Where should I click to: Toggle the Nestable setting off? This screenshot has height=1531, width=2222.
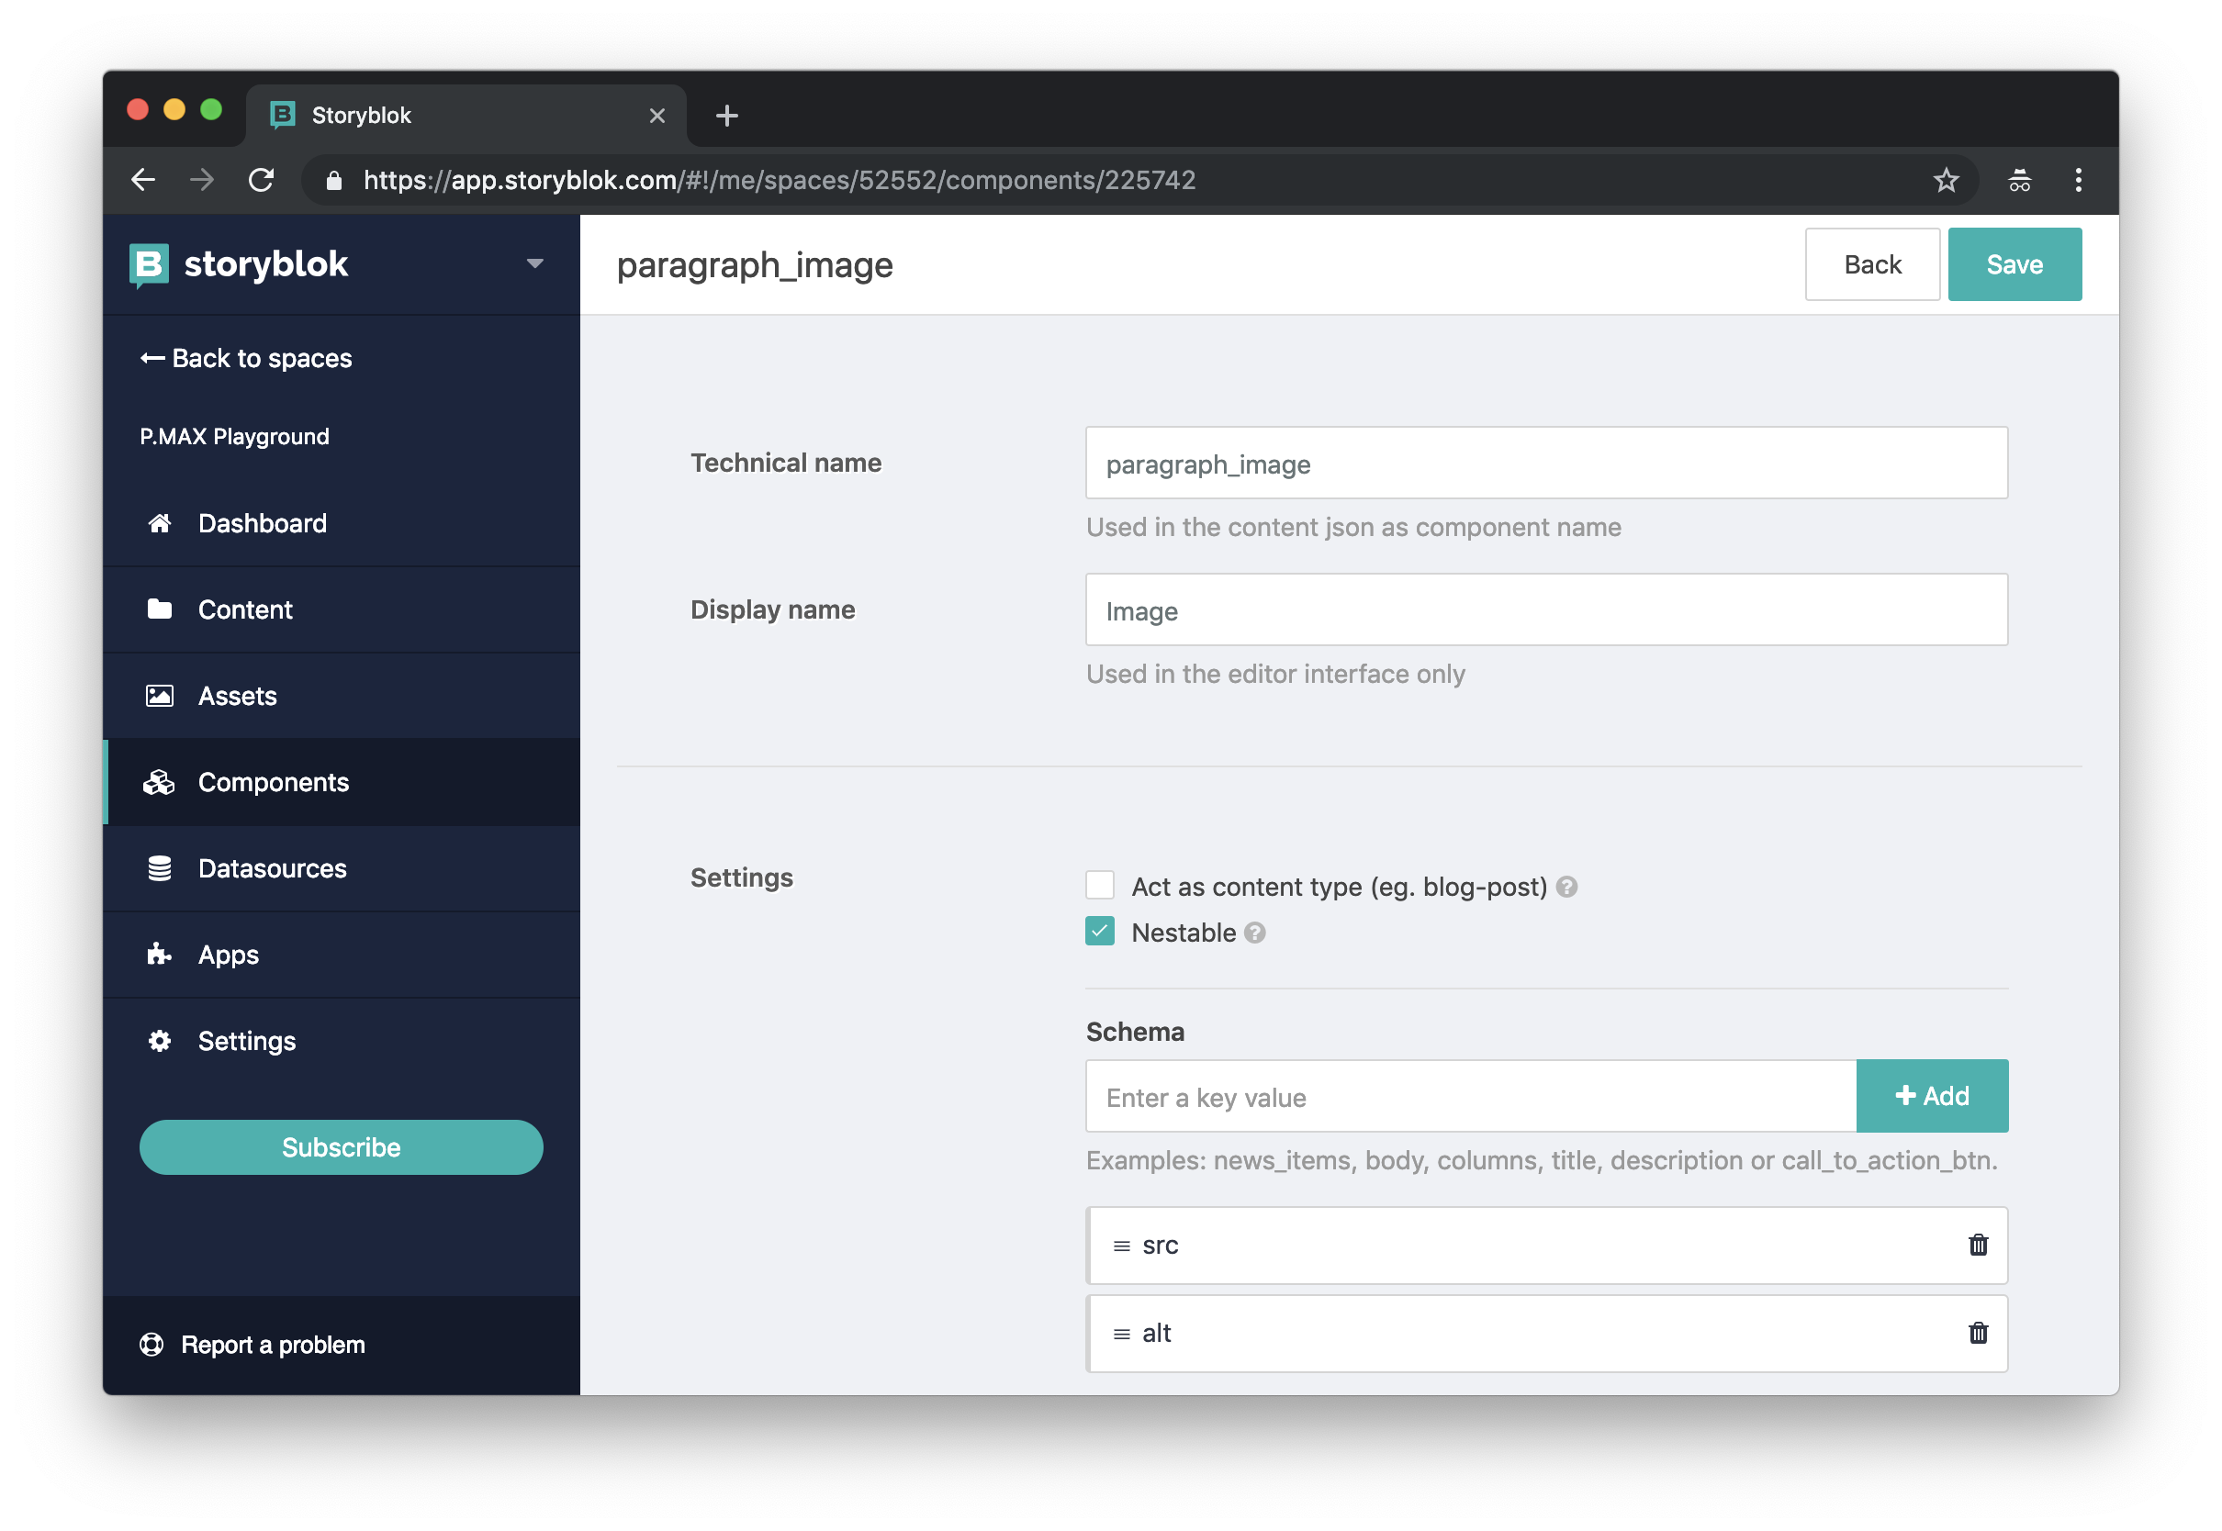click(x=1101, y=932)
